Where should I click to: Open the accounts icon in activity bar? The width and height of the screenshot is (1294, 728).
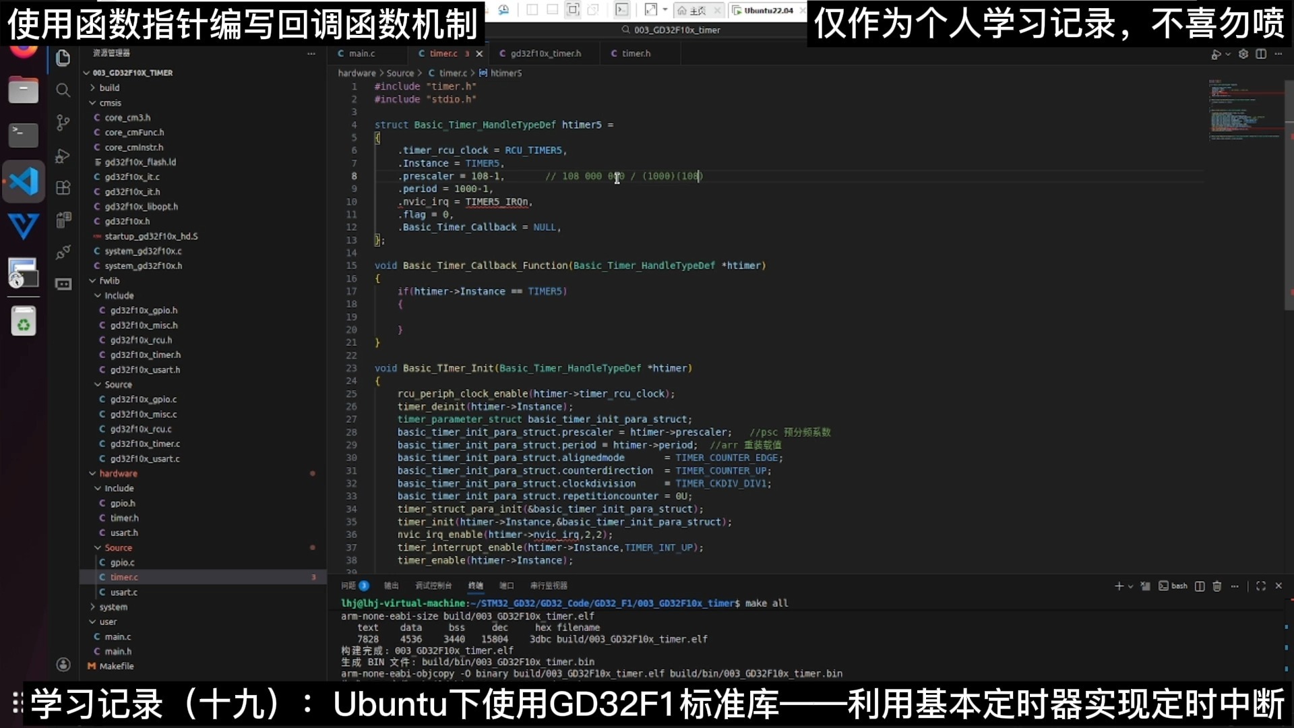pyautogui.click(x=63, y=665)
